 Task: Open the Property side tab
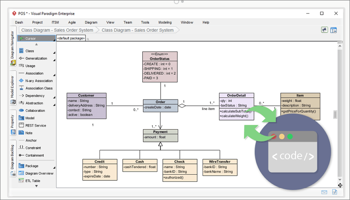(13, 122)
